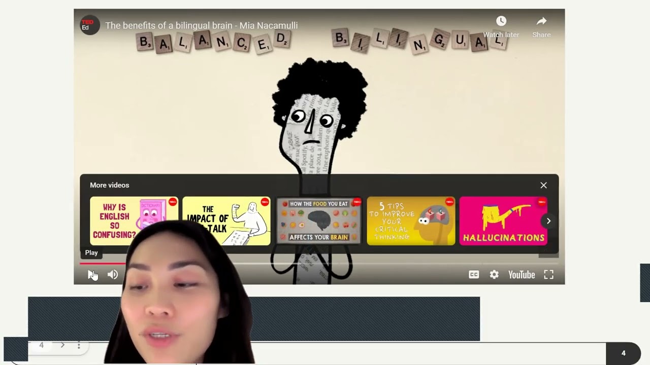650x365 pixels.
Task: Click the slide number 4 indicator in toolbar
Action: pyautogui.click(x=42, y=345)
